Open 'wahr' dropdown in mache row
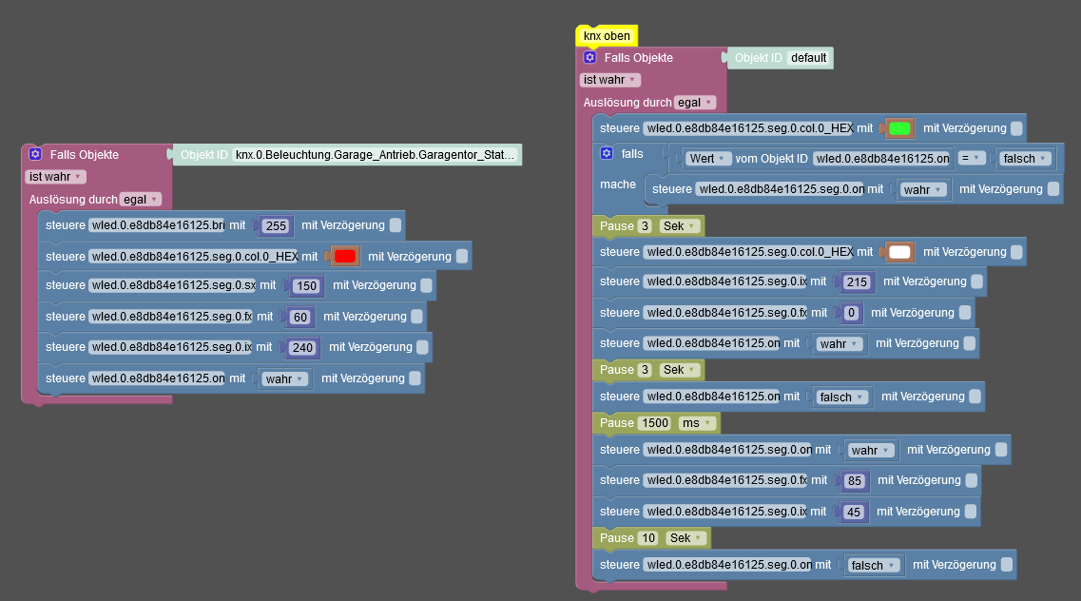Screen dimensions: 1081x601 pos(922,189)
